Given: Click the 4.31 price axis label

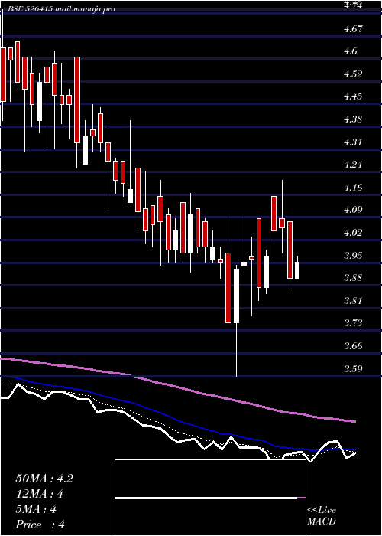Looking at the screenshot, I should pos(354,142).
